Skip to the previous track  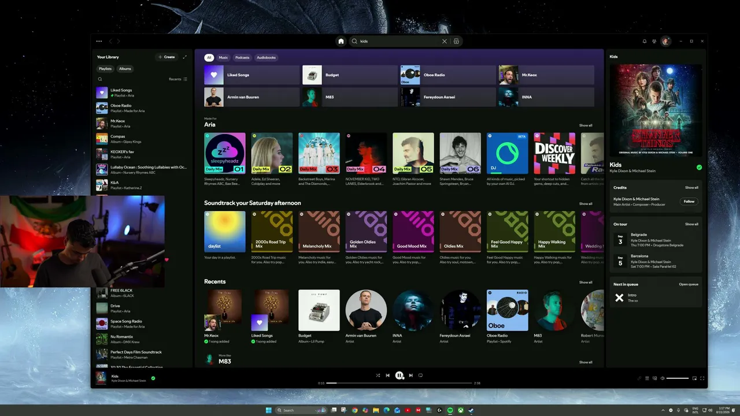(x=388, y=376)
